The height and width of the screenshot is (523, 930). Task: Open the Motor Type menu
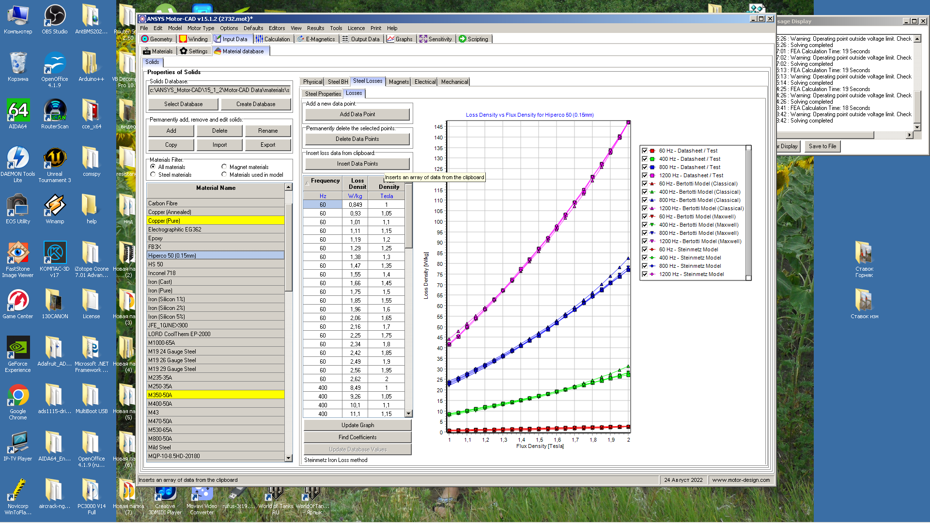(x=201, y=28)
